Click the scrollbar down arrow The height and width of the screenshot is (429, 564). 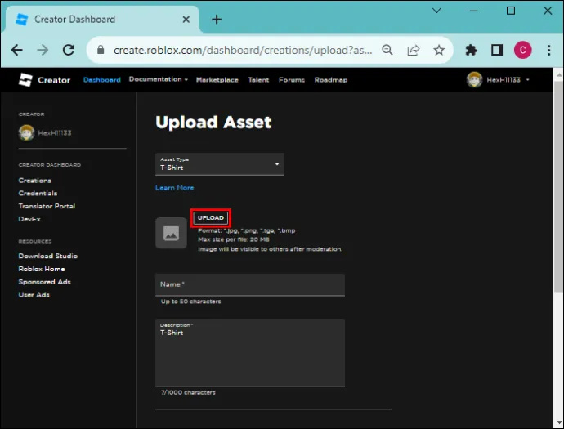[558, 422]
